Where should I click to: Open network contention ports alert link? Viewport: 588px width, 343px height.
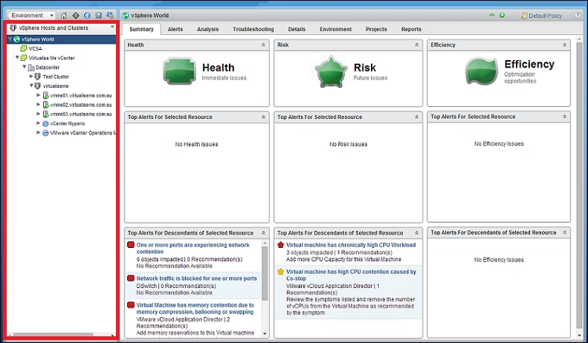tap(193, 248)
